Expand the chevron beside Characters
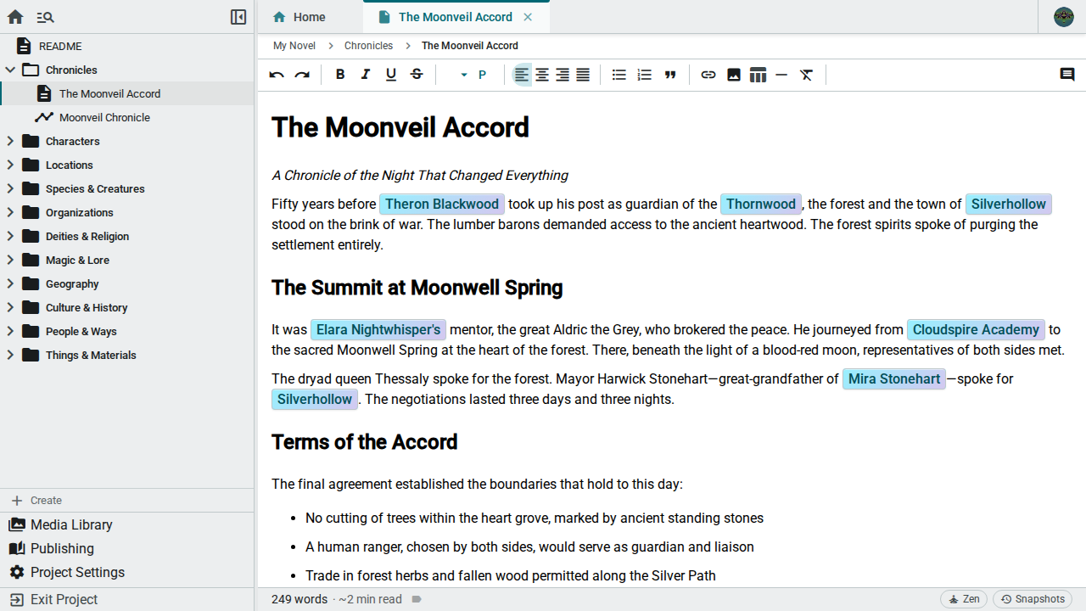This screenshot has height=611, width=1086. (10, 141)
